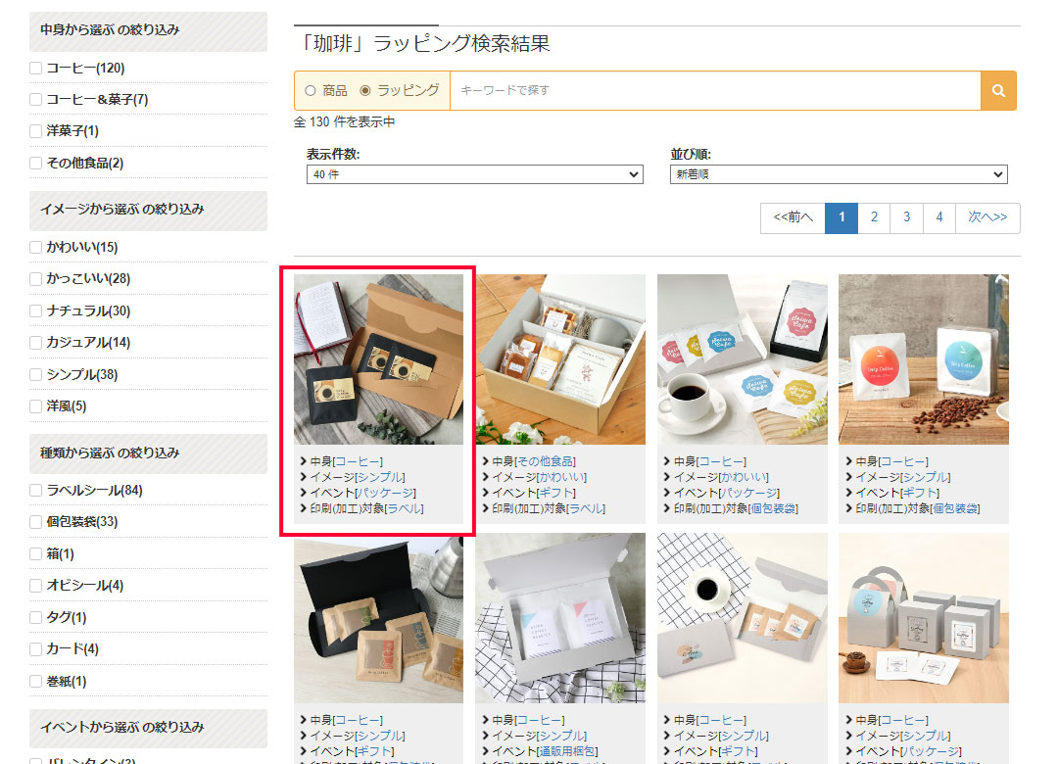Enable the その他食品(2) filter checkbox

(x=36, y=164)
